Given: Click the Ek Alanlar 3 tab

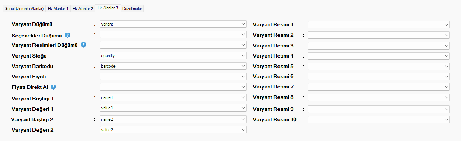Looking at the screenshot, I should coord(108,8).
